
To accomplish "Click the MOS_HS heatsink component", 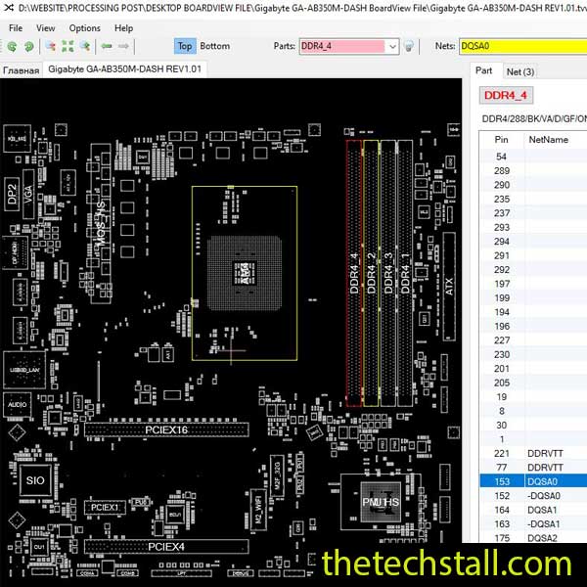I will point(101,223).
